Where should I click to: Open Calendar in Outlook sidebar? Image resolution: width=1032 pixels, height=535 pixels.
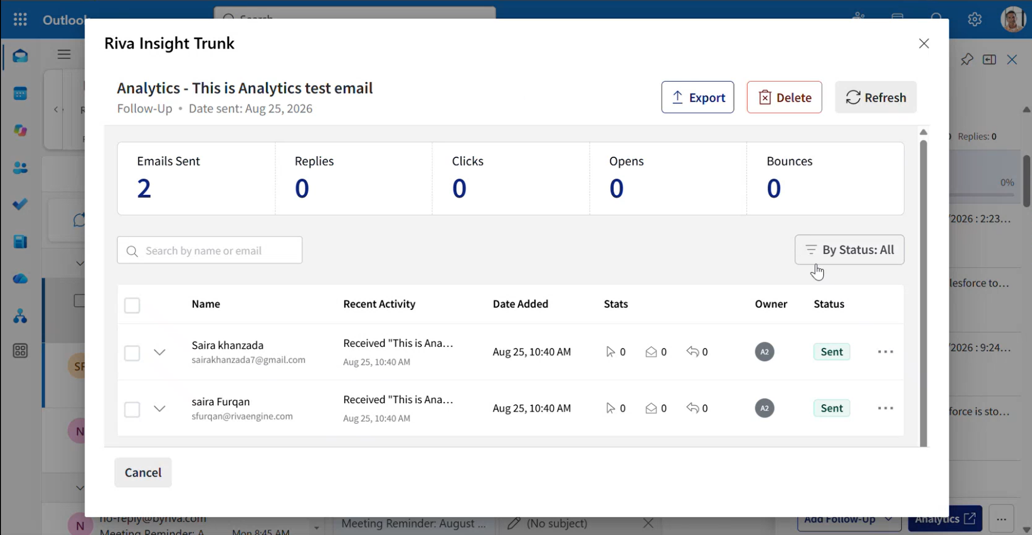(x=20, y=93)
